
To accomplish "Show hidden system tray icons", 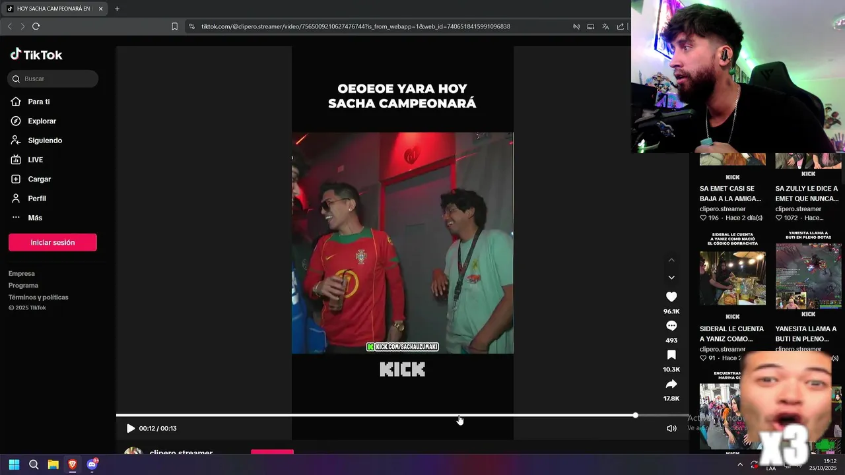I will (x=740, y=464).
